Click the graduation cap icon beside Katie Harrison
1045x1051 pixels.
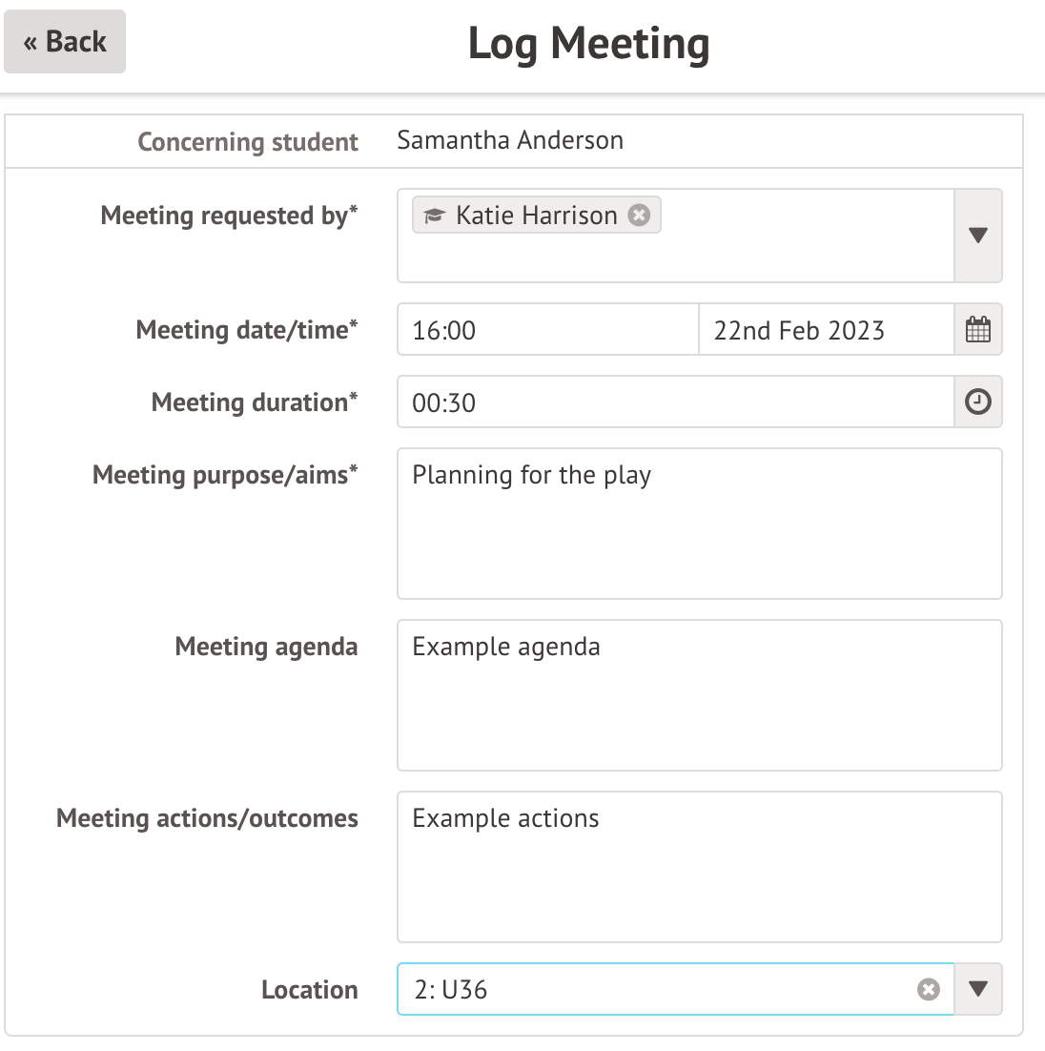(x=434, y=216)
